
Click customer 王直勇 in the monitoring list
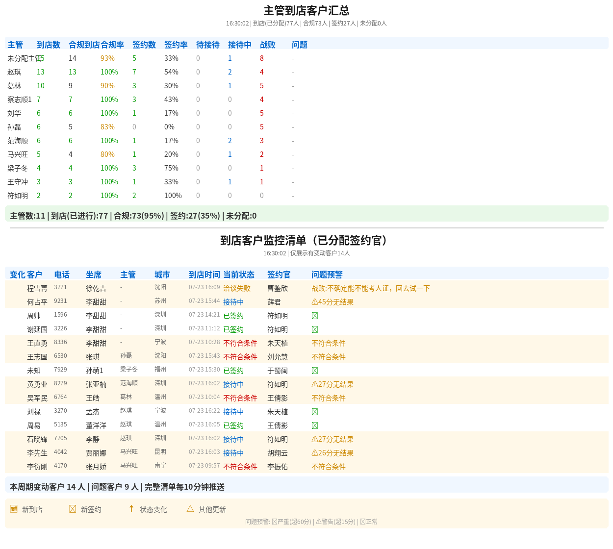click(37, 343)
